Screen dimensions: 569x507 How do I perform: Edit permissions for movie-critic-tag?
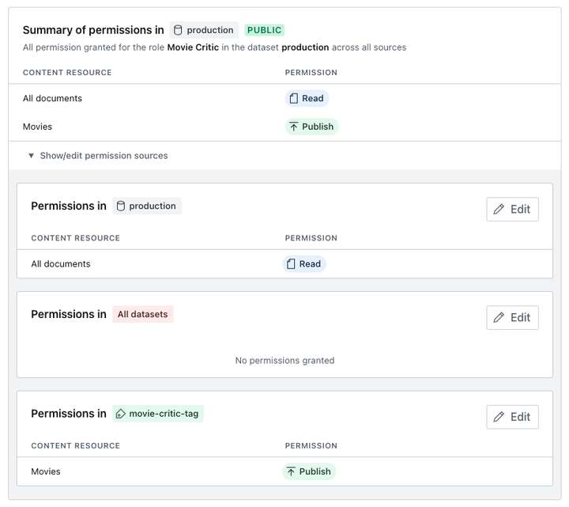[x=512, y=417]
